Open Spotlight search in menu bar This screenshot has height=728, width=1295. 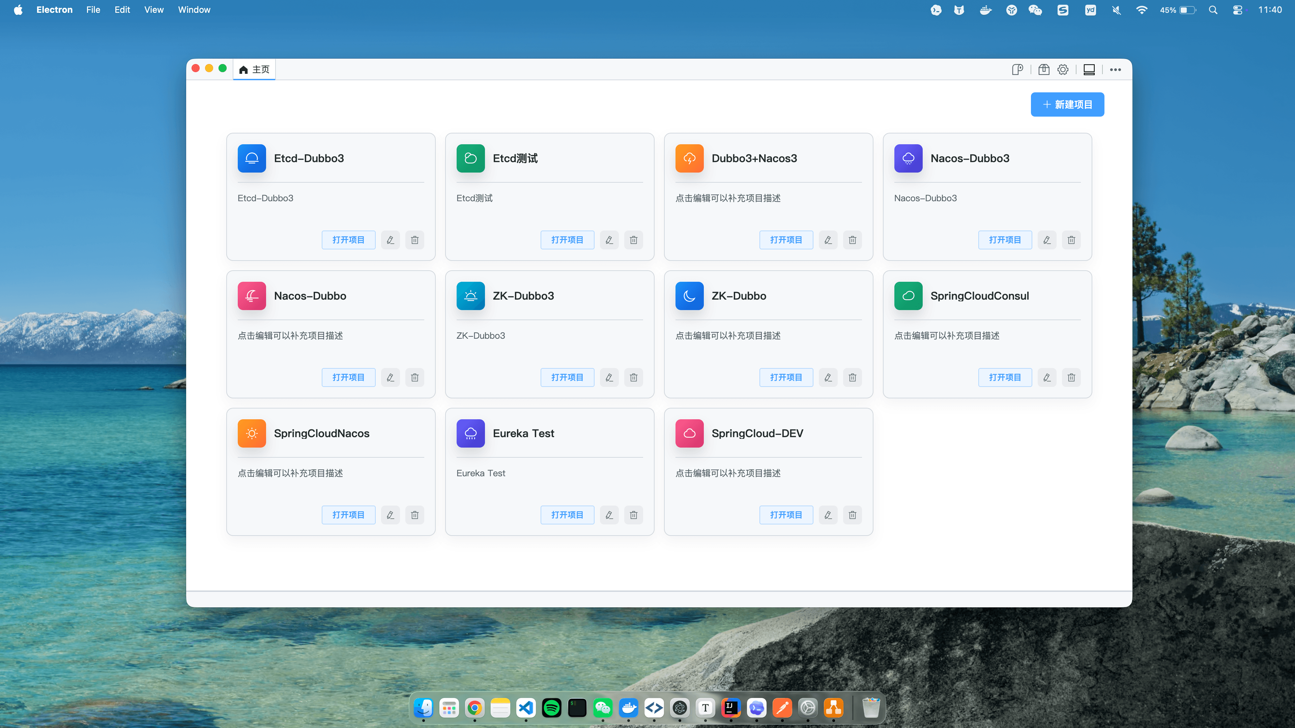[x=1213, y=9]
